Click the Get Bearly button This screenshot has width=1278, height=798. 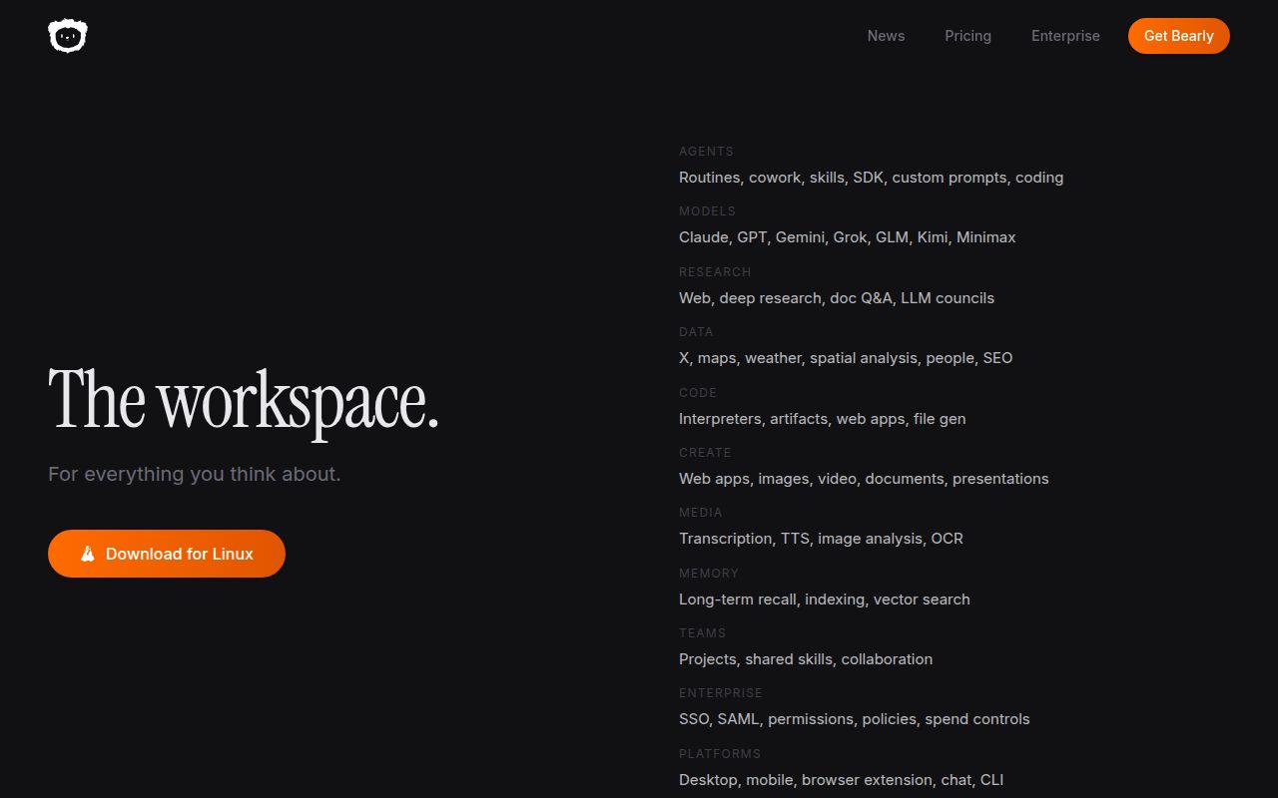1179,36
